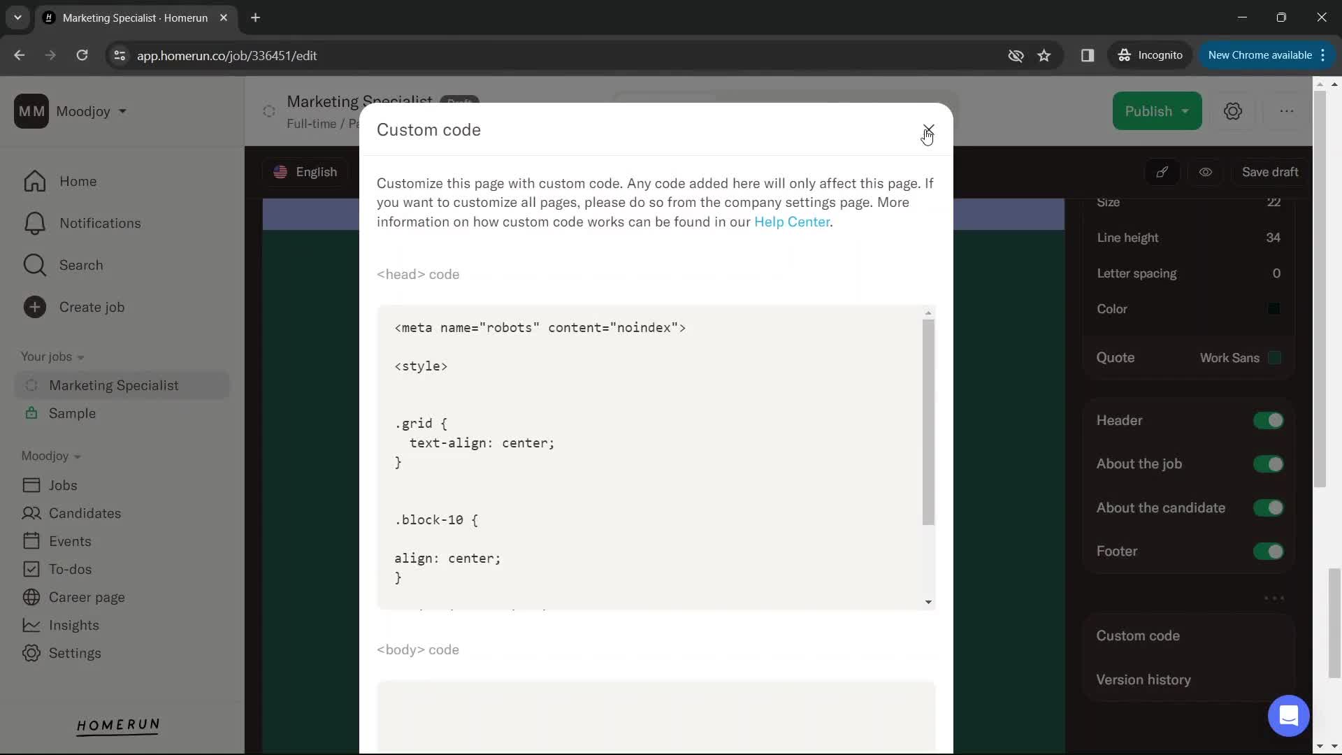Click Incognito indicator
1342x755 pixels.
coord(1150,55)
